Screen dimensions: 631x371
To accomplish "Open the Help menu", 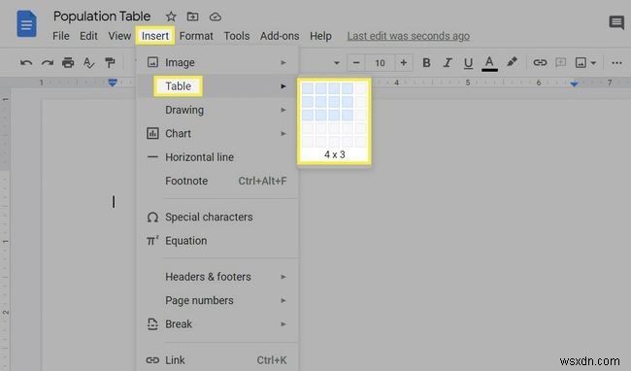I will click(x=320, y=36).
